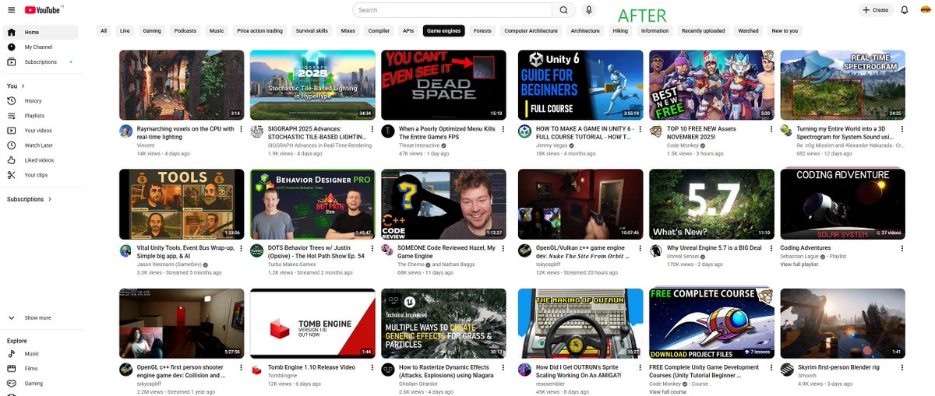935x396 pixels.
Task: Open How to Rasterize Dynamic Effects title
Action: pyautogui.click(x=444, y=371)
